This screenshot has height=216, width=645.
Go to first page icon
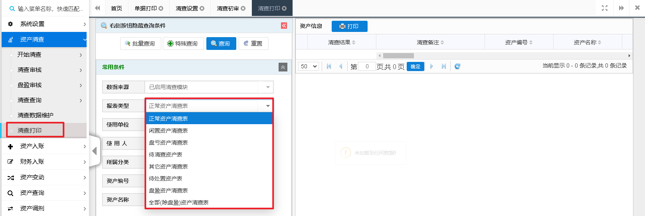coord(329,66)
